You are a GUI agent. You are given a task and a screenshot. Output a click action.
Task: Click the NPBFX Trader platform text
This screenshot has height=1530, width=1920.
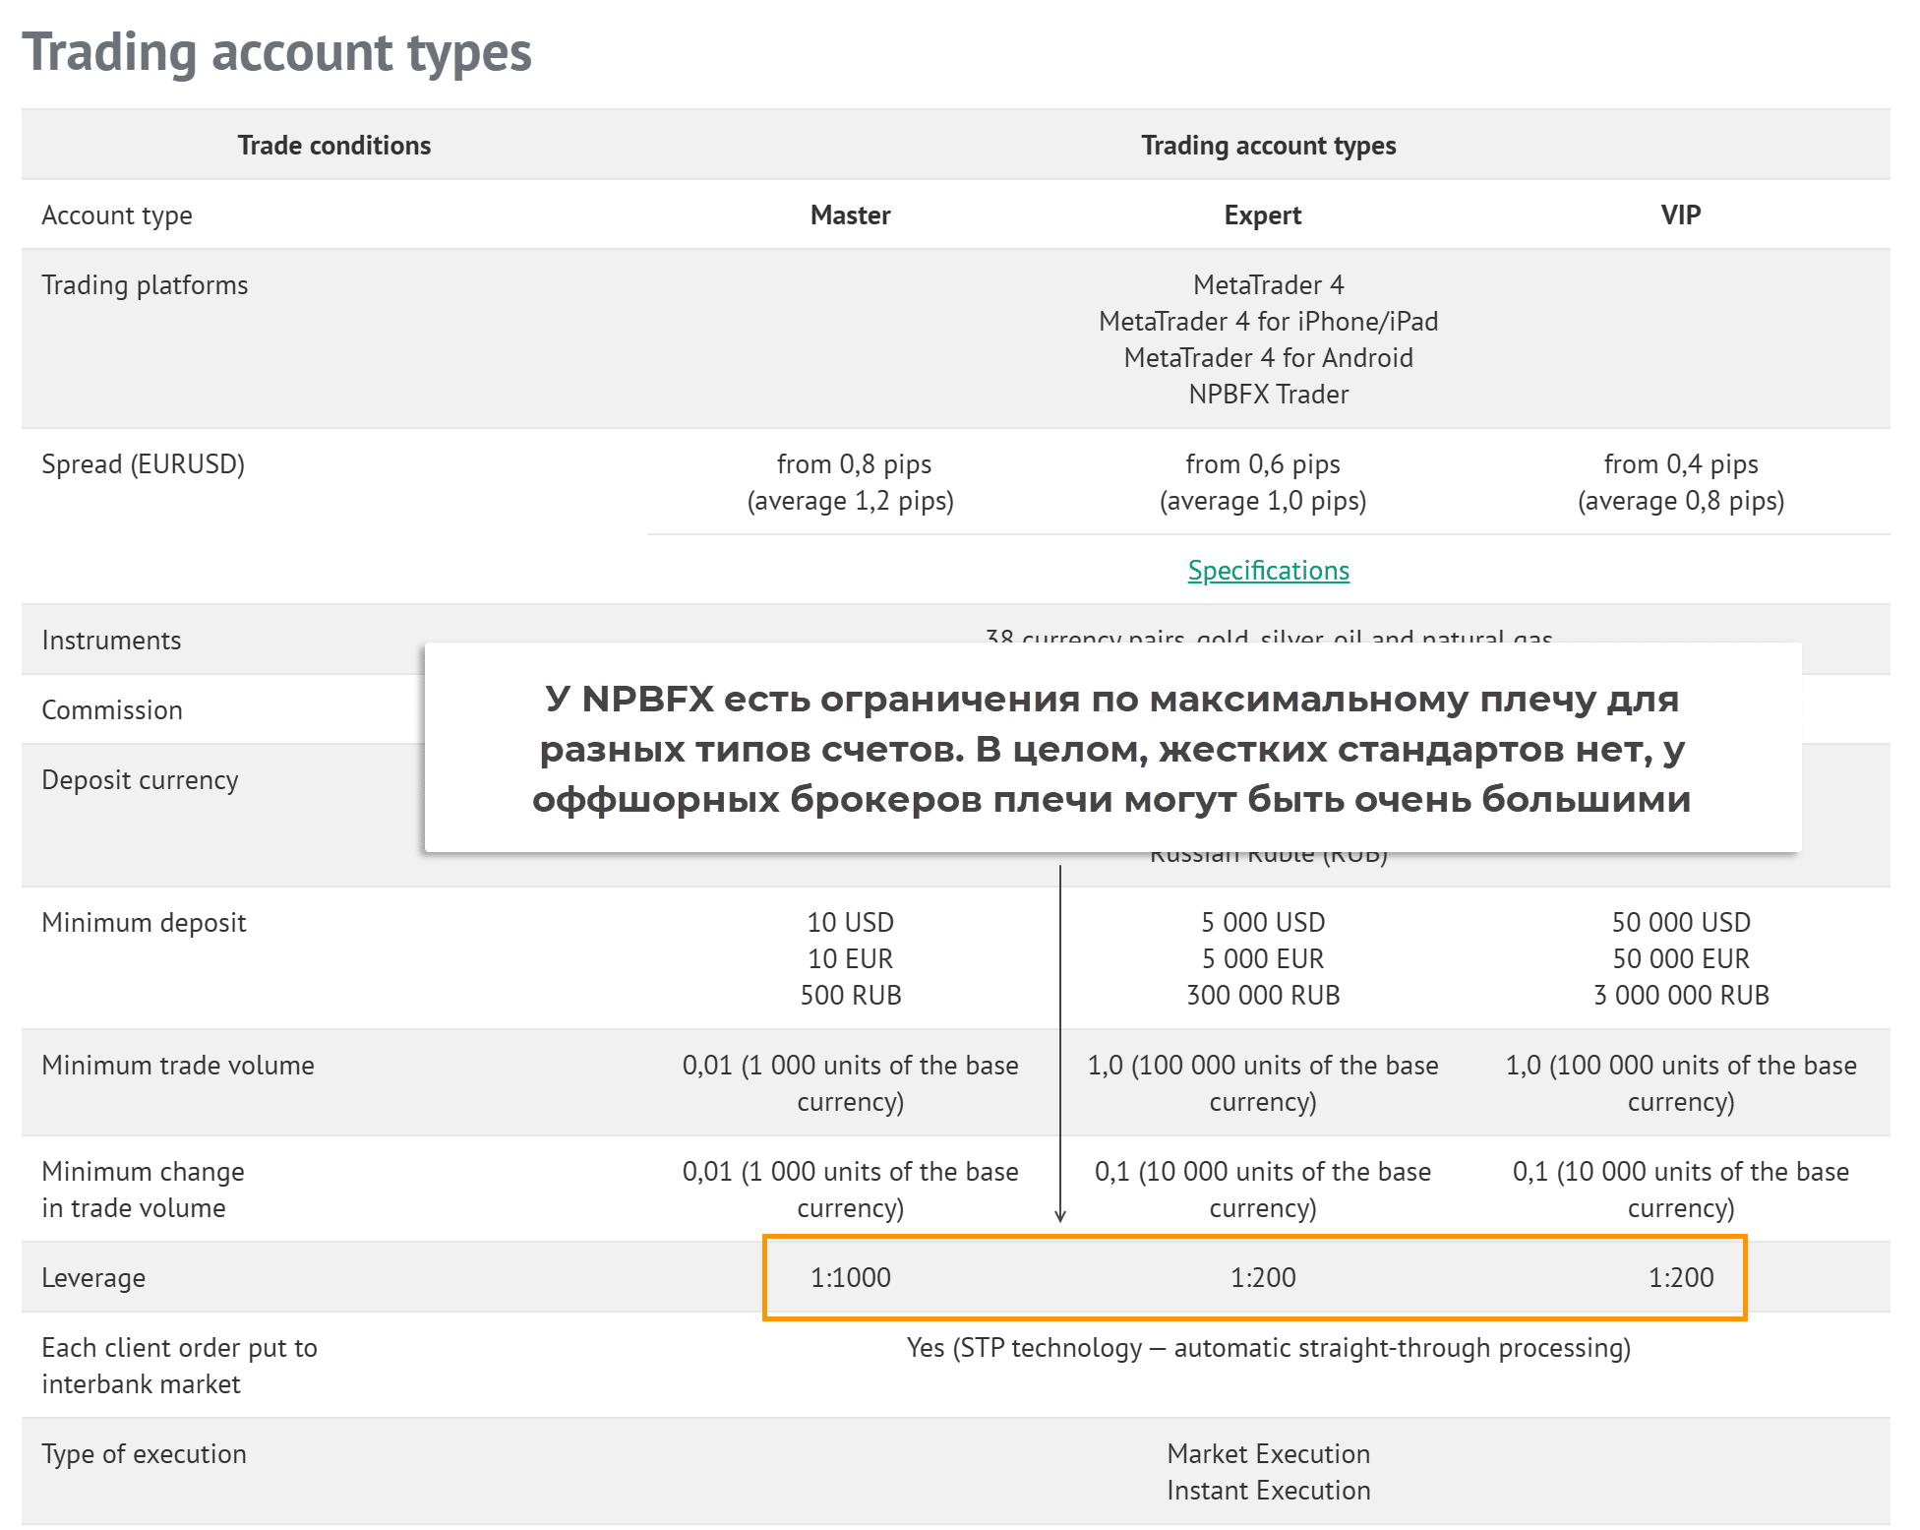coord(1268,395)
